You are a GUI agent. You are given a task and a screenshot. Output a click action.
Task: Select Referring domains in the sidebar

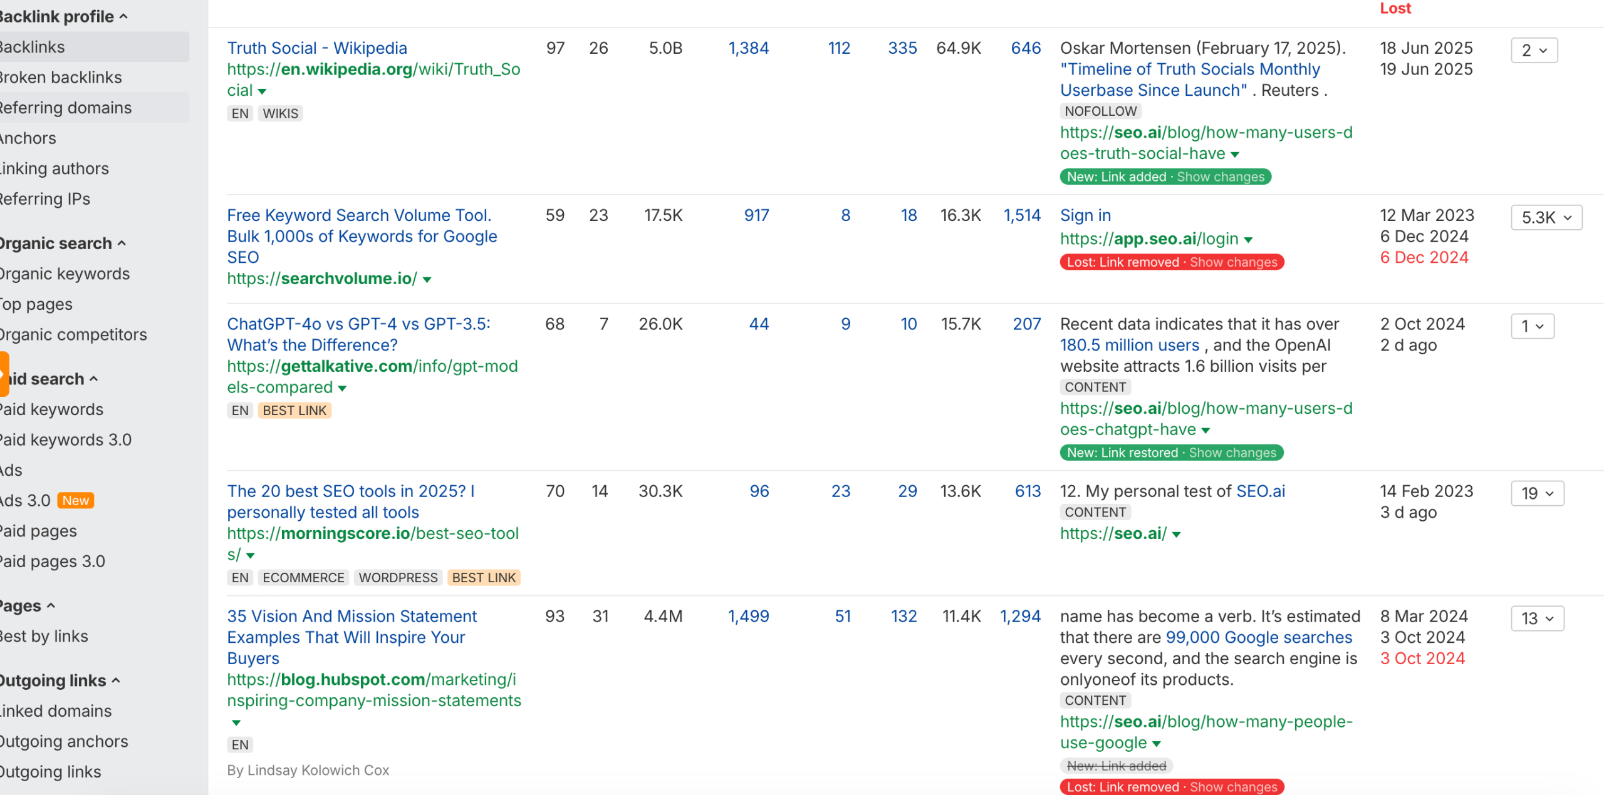click(x=65, y=108)
